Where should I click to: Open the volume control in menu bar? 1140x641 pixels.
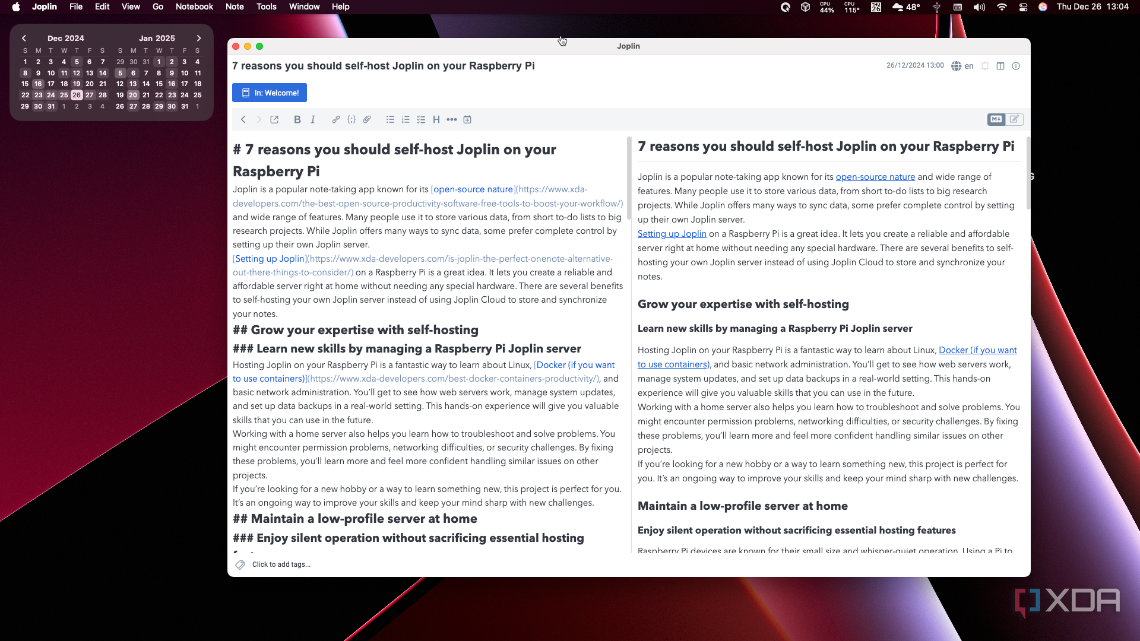coord(979,7)
